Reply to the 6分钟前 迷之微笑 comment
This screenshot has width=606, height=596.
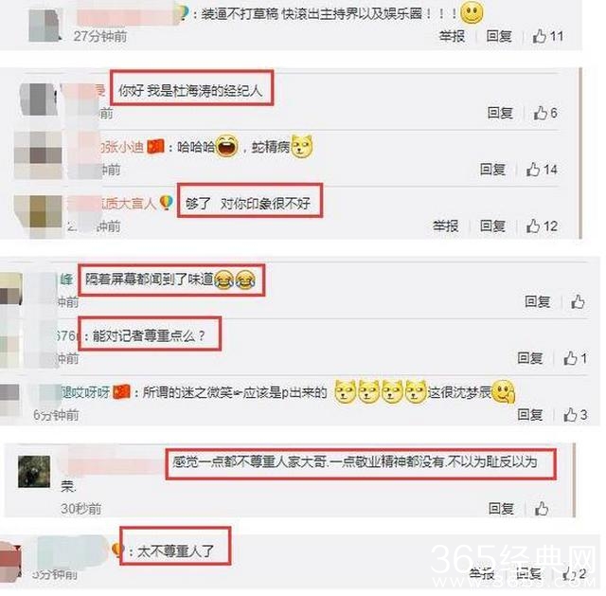[x=530, y=415]
